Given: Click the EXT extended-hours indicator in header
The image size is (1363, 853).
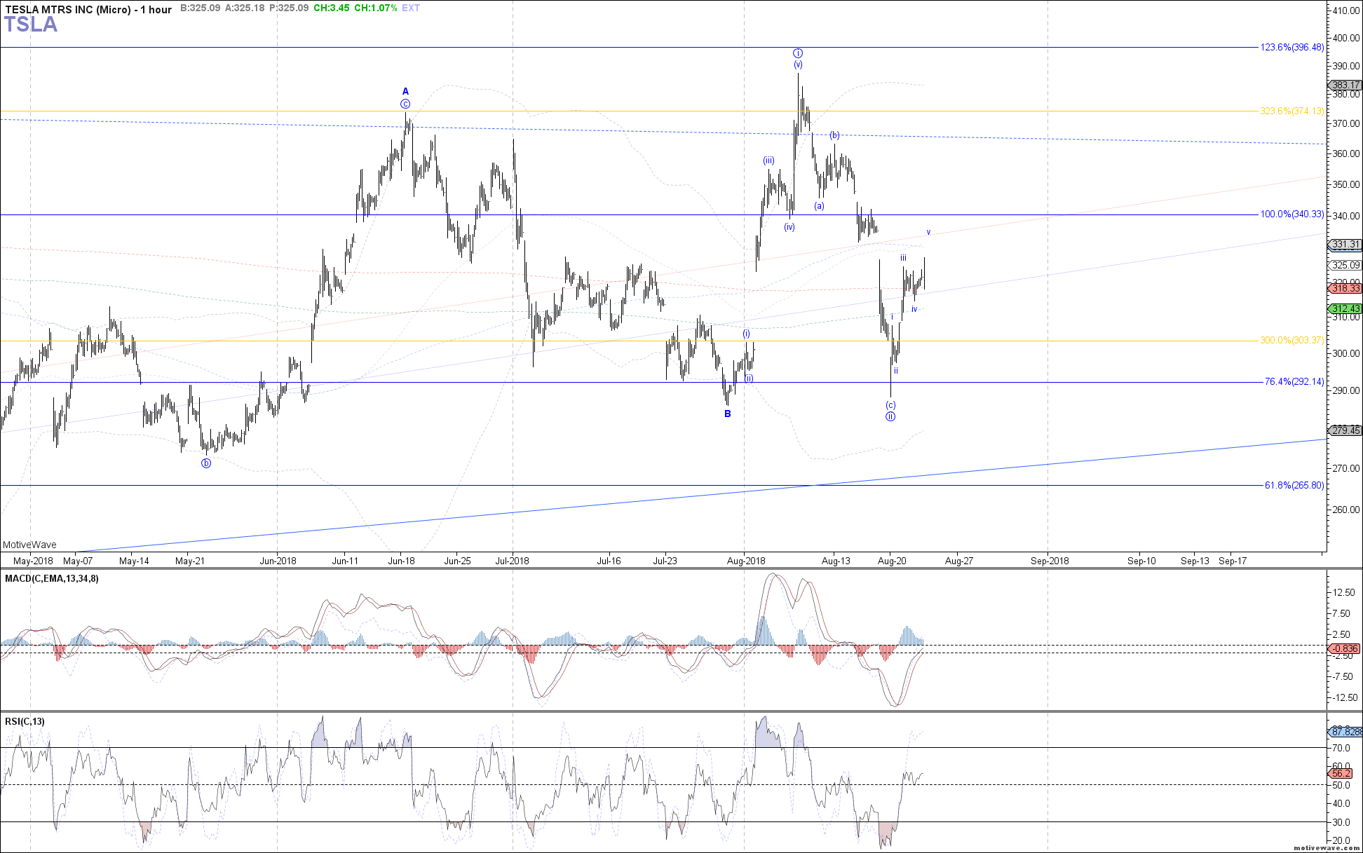Looking at the screenshot, I should (x=411, y=8).
